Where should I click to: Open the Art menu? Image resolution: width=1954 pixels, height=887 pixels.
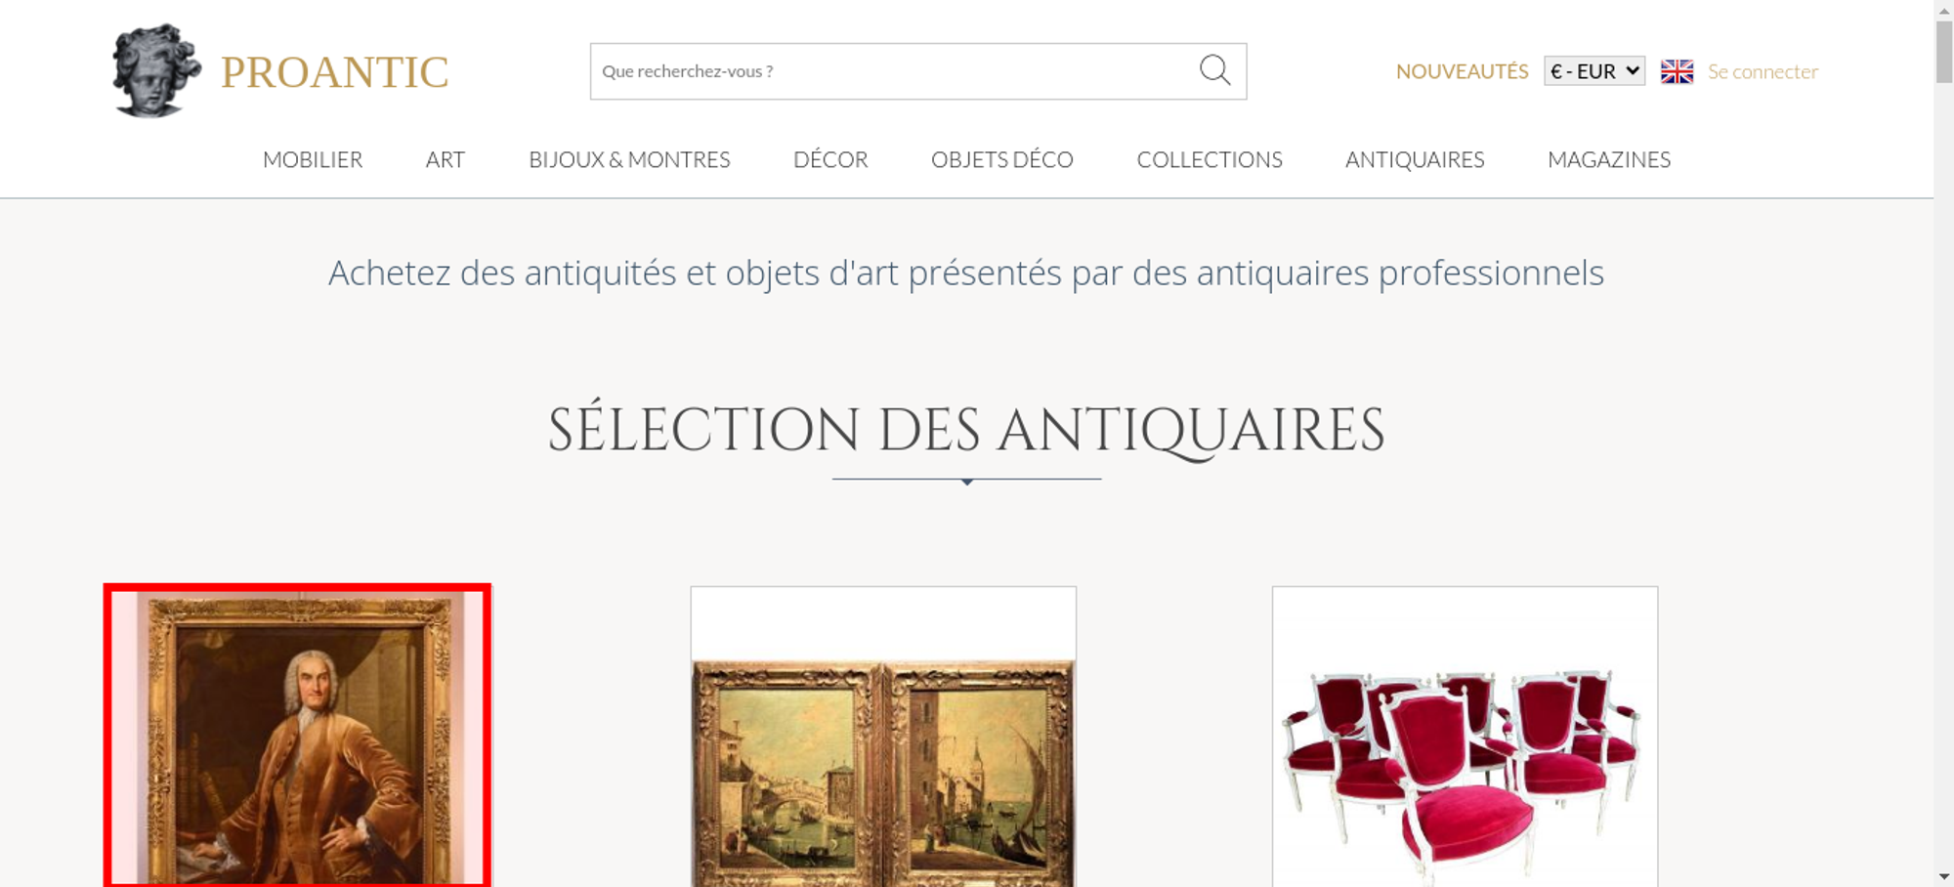446,159
